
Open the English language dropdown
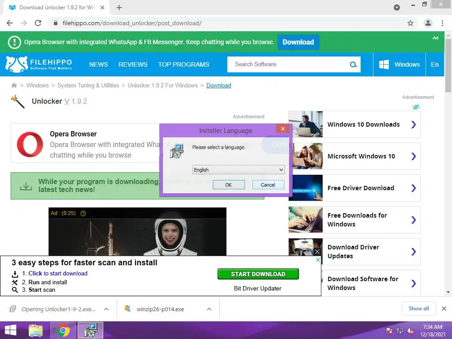tap(238, 170)
